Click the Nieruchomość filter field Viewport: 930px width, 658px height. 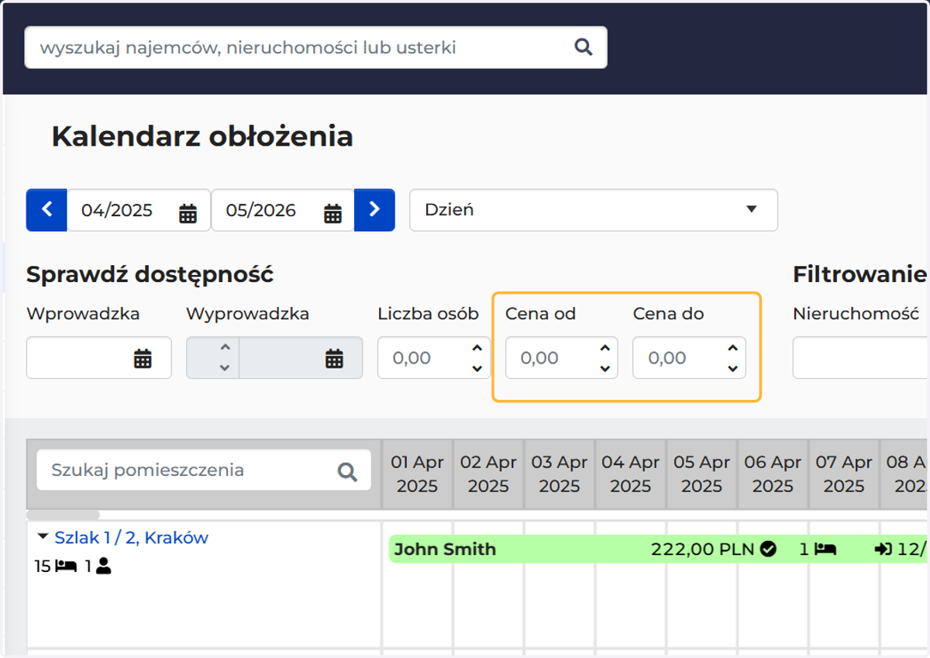tap(860, 358)
